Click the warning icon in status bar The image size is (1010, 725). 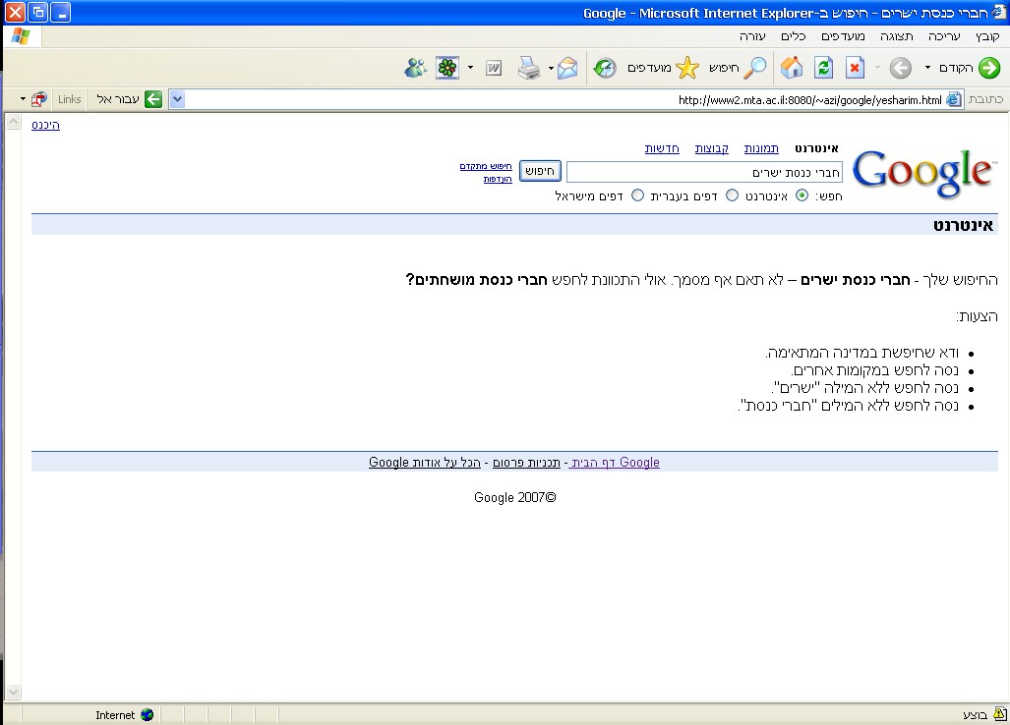tap(1000, 713)
